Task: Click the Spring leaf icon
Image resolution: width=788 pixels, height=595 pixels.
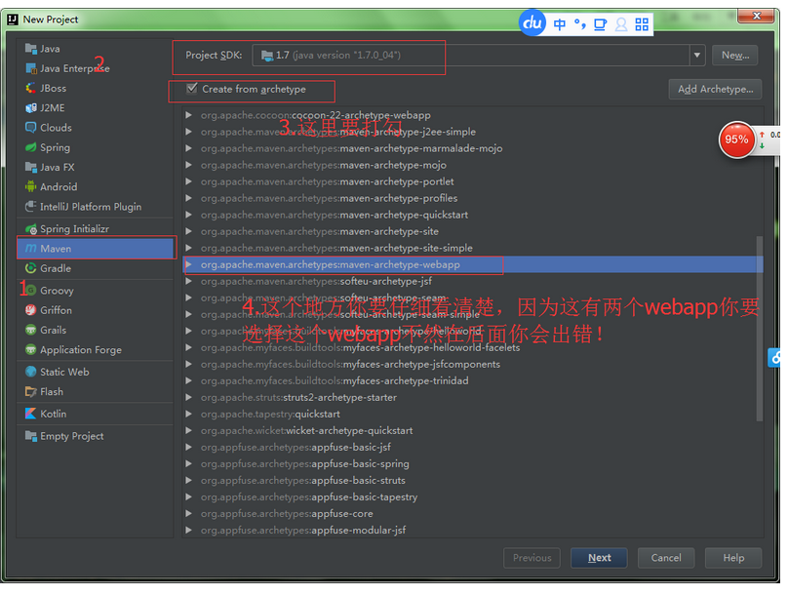Action: tap(30, 147)
